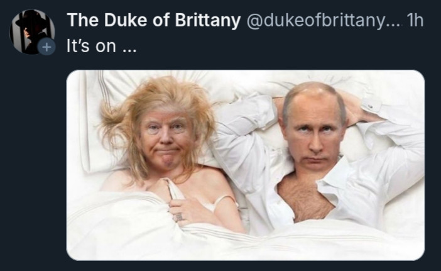Image resolution: width=441 pixels, height=271 pixels.
Task: Open The Duke of Brittany profile avatar
Action: (32, 32)
